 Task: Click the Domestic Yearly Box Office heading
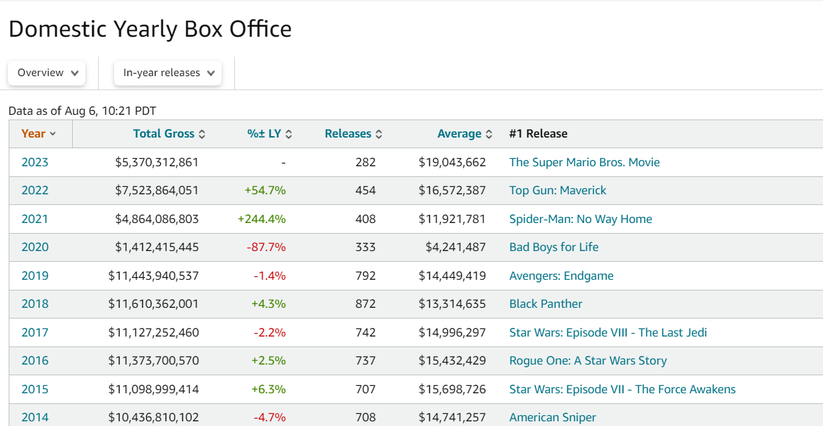150,29
